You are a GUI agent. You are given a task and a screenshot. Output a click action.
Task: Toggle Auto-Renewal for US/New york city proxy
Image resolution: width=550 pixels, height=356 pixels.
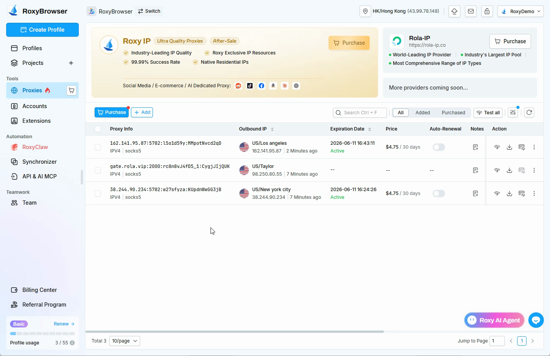click(x=439, y=193)
